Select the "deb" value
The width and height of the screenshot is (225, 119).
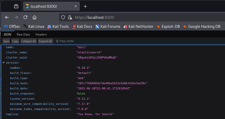point(81,78)
